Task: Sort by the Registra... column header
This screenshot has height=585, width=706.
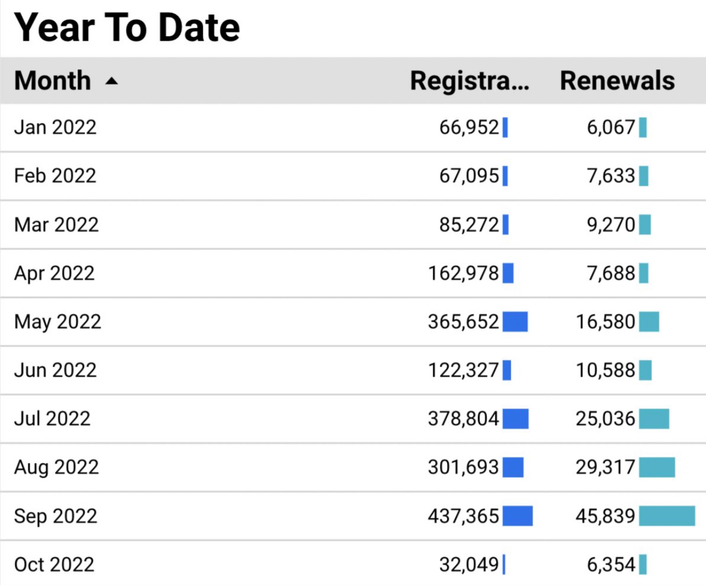Action: click(470, 81)
